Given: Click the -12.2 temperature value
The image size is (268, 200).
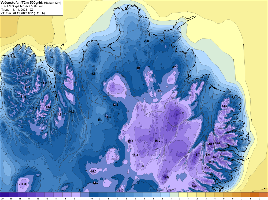Looking at the screenshot, I should pos(115,105).
